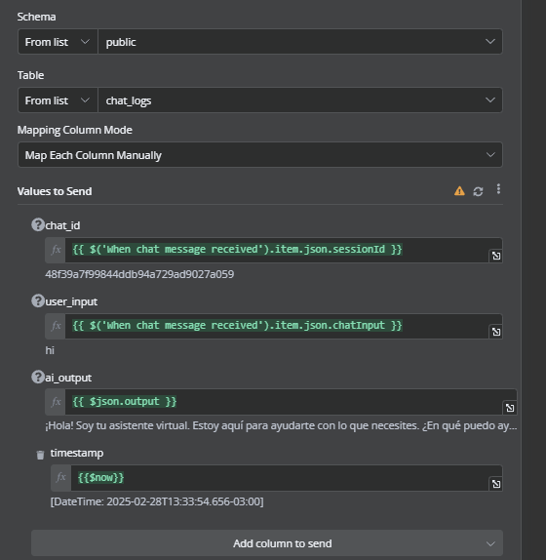
Task: Open expression editor for ai_output field
Action: (510, 408)
